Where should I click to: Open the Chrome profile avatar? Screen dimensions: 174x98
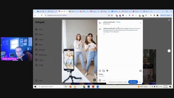[x=157, y=15]
